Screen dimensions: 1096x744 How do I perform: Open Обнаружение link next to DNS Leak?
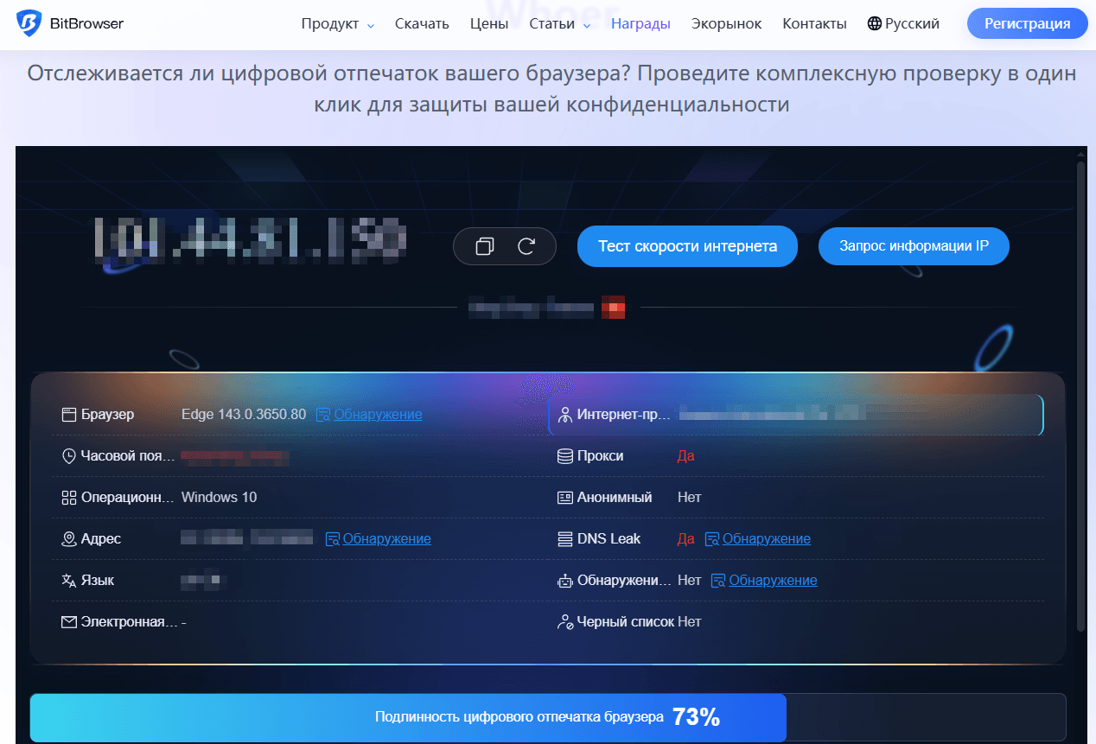click(766, 539)
